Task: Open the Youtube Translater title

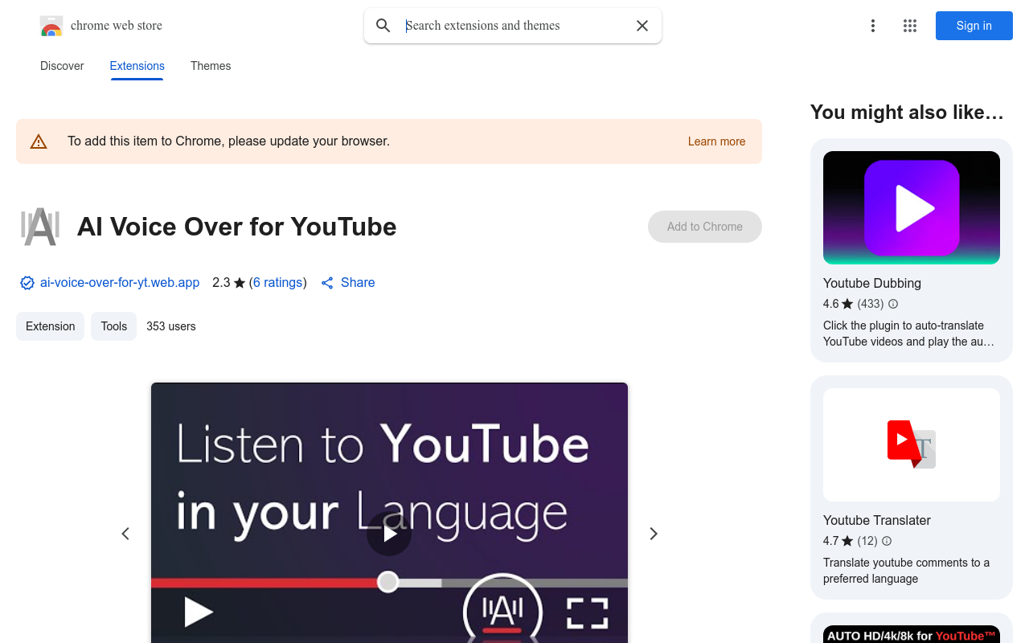Action: [x=877, y=520]
